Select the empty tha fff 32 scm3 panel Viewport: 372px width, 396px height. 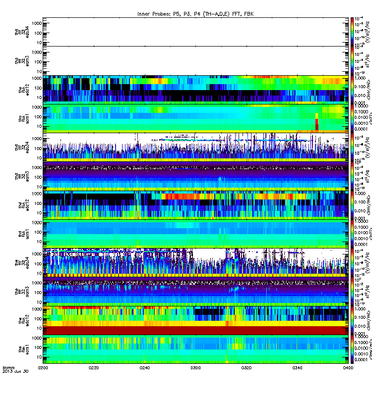click(195, 61)
